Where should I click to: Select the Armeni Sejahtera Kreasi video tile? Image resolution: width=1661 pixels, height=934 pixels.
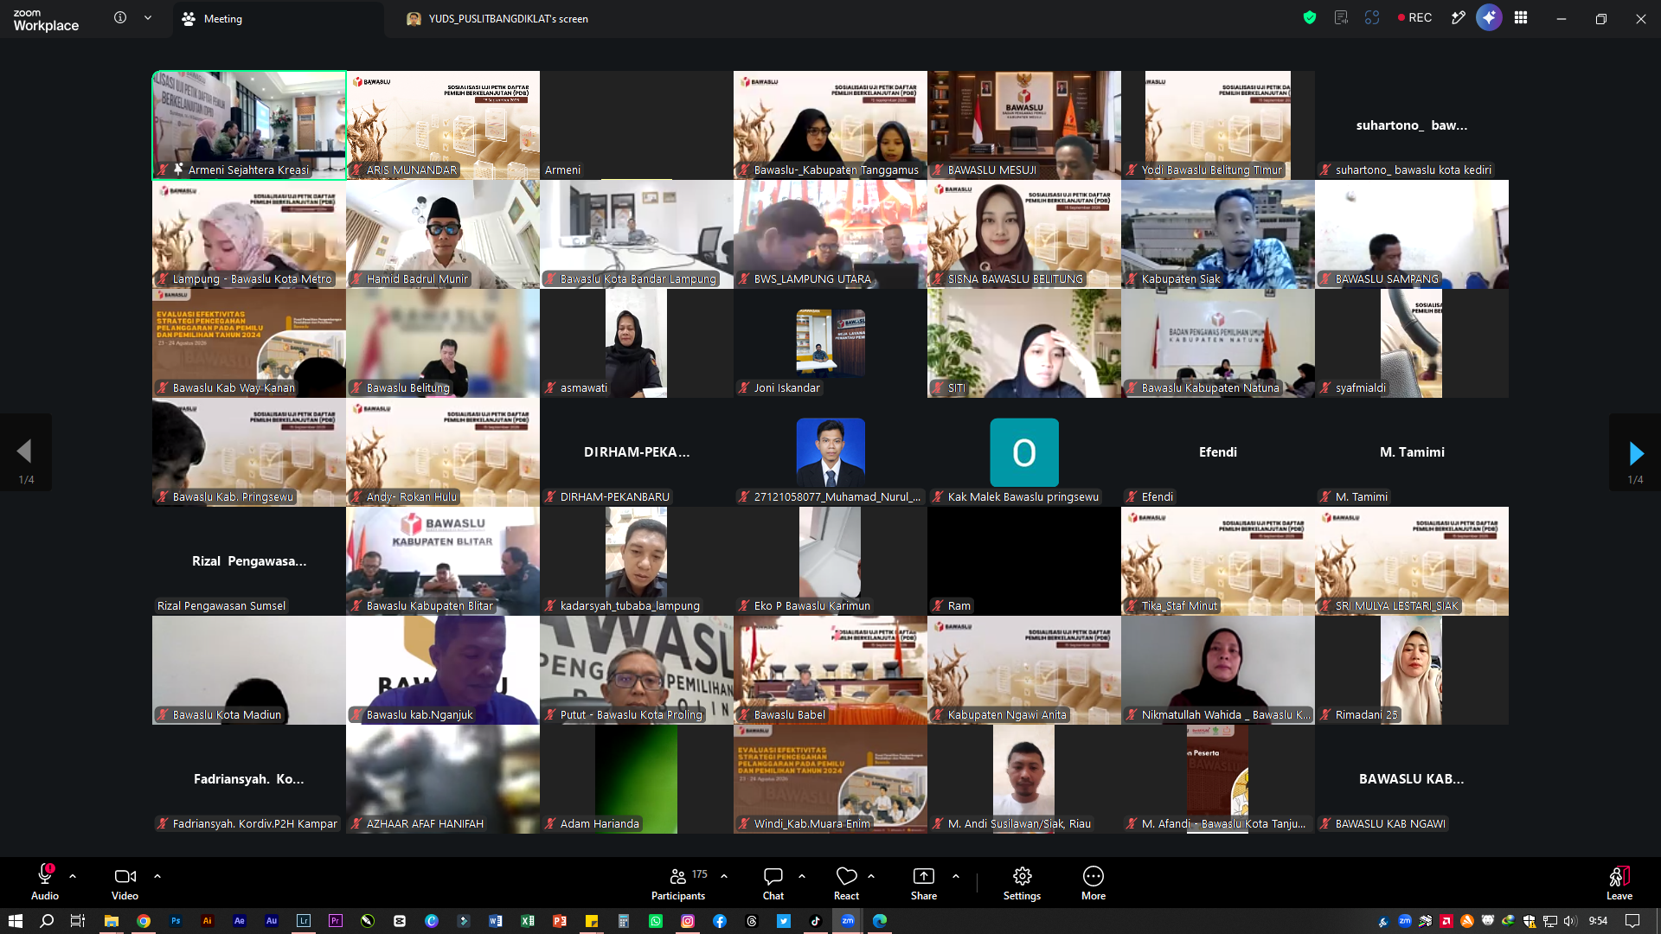(x=249, y=125)
